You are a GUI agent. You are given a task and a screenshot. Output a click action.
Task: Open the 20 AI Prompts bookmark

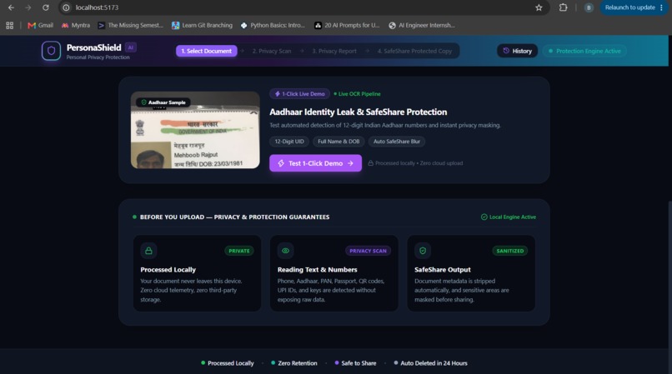(347, 25)
